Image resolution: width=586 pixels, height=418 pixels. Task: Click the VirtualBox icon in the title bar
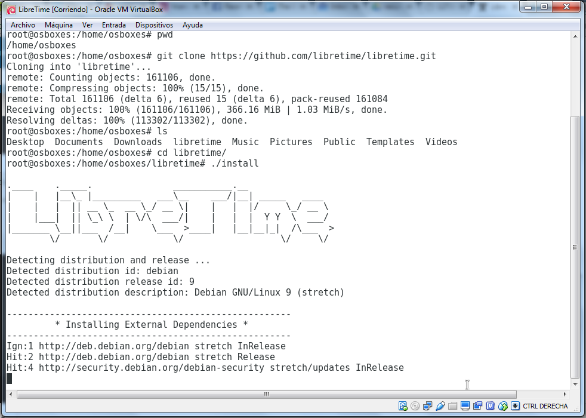click(x=11, y=10)
